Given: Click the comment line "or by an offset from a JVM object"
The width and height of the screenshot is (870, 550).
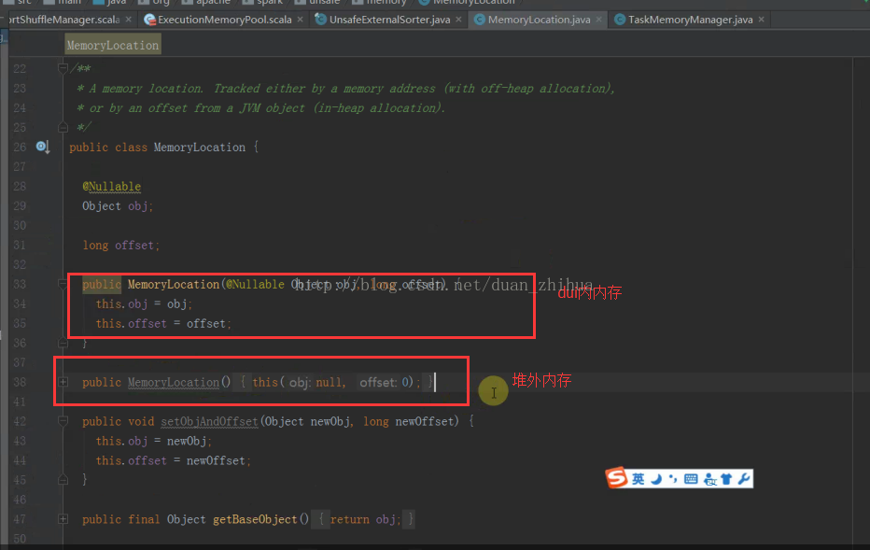Looking at the screenshot, I should [x=260, y=107].
